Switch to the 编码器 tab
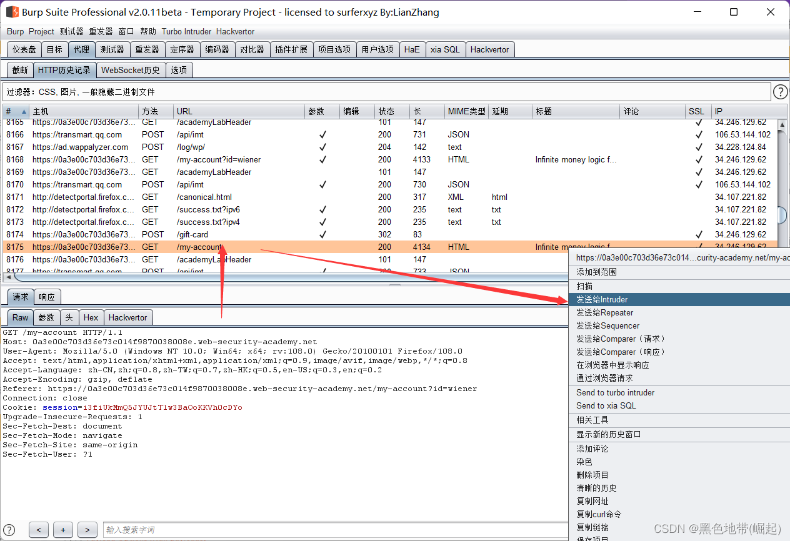The height and width of the screenshot is (541, 790). point(217,49)
